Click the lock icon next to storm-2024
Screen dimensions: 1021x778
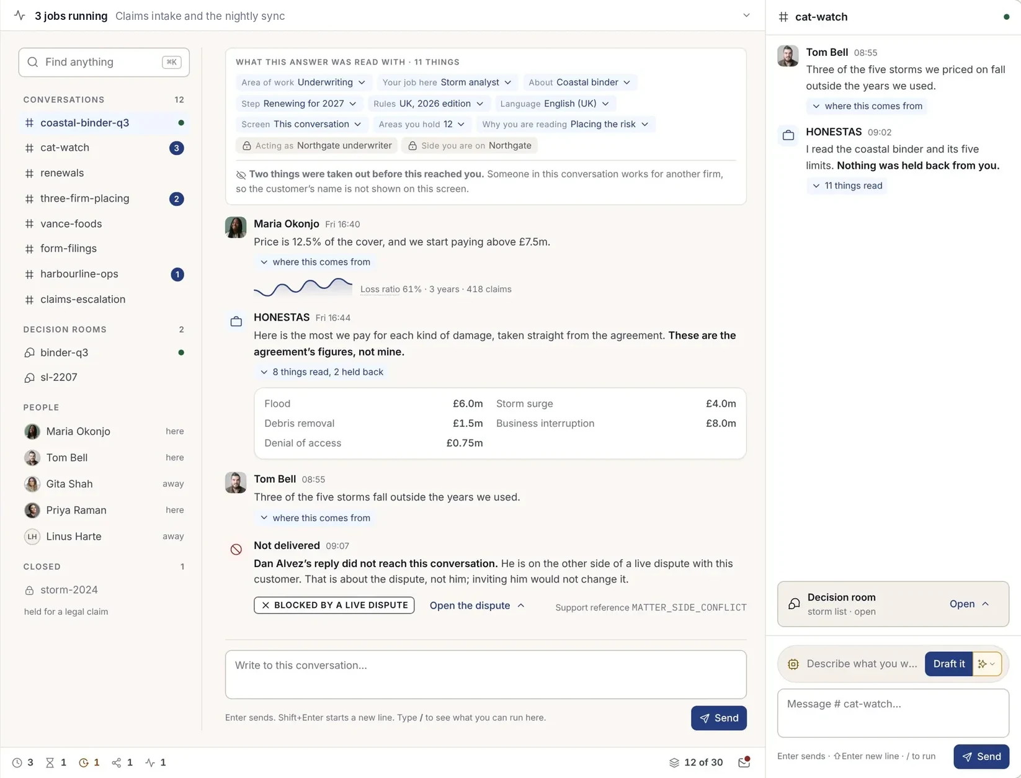click(x=29, y=590)
